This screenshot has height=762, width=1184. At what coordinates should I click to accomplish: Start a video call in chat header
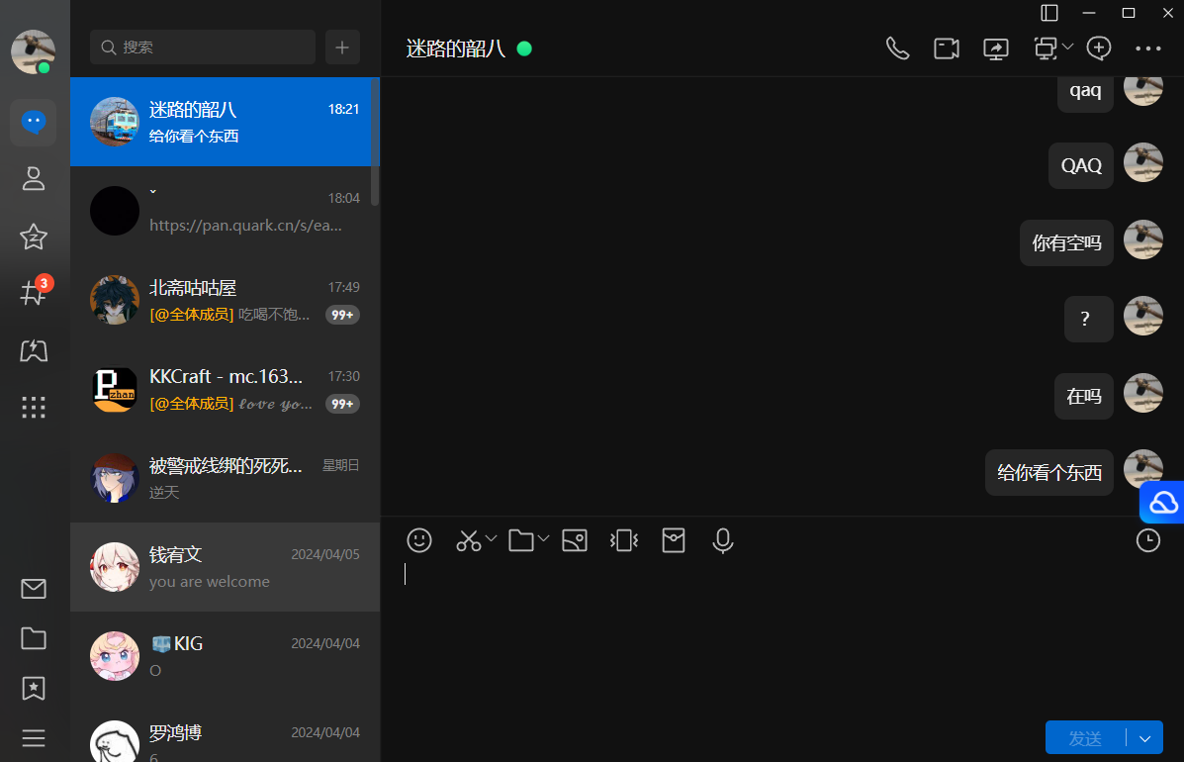point(947,48)
